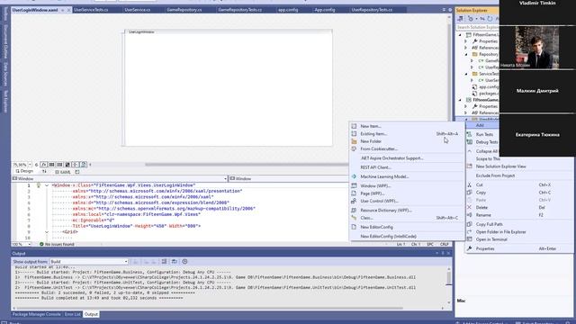
Task: Switch to UserServiceTests.cs tab
Action: coord(91,10)
